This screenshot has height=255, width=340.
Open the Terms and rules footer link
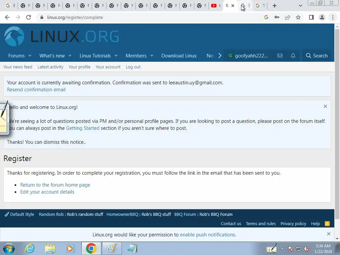[261, 223]
